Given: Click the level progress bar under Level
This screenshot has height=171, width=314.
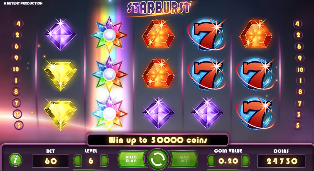Looking at the screenshot, I should 91,169.
